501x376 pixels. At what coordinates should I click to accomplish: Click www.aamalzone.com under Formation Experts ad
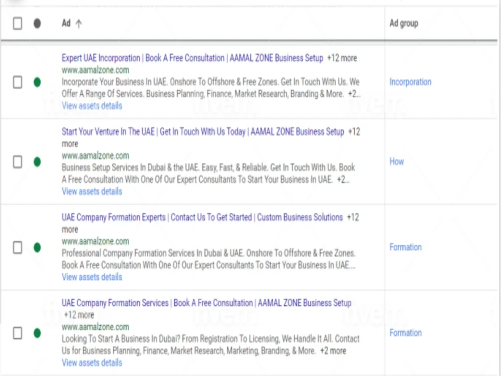[96, 242]
